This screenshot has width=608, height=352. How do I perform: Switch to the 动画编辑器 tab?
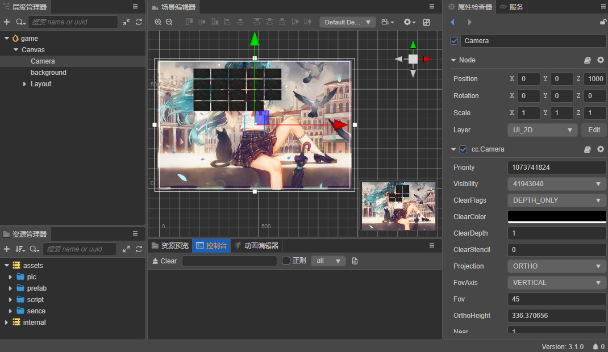tap(256, 246)
